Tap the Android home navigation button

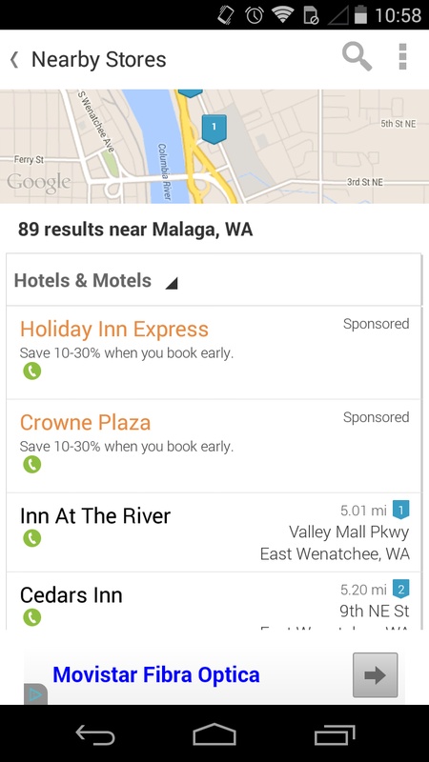(214, 733)
